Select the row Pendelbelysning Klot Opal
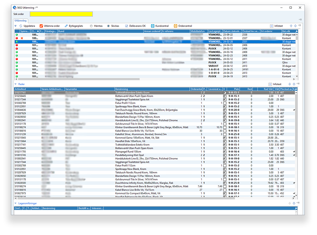 tap(155, 155)
